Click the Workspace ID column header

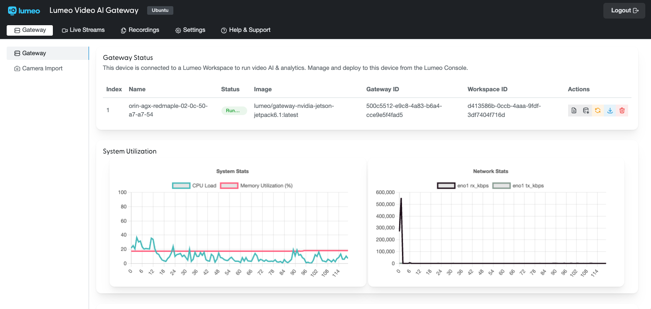[488, 89]
